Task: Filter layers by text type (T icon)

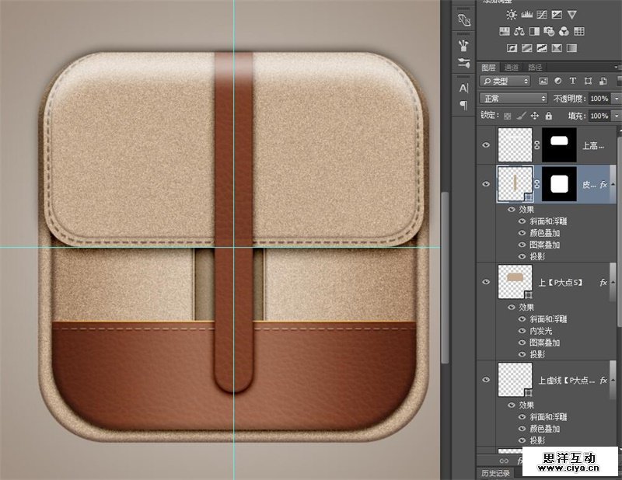Action: [573, 81]
